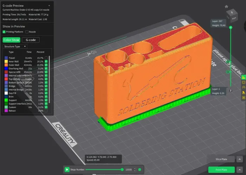Enable Travel moves visibility checkbox
246x175 pixels.
pos(46,58)
